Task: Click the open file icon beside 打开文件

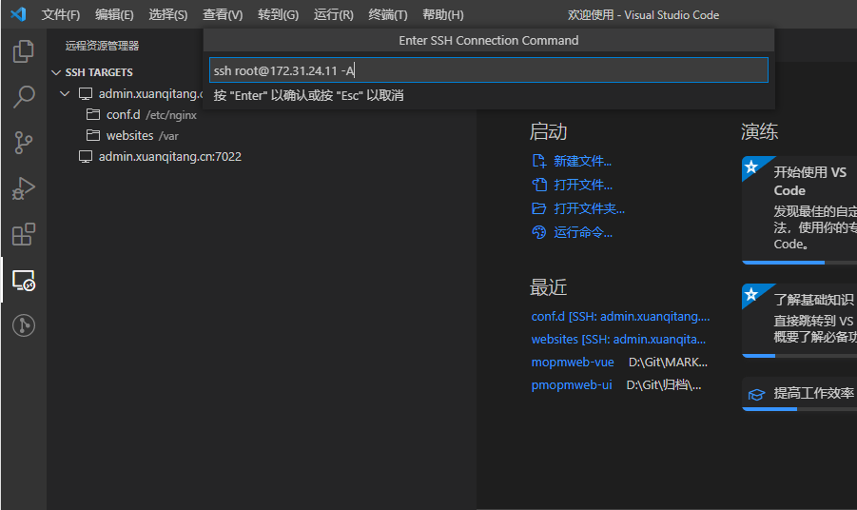Action: [x=539, y=185]
